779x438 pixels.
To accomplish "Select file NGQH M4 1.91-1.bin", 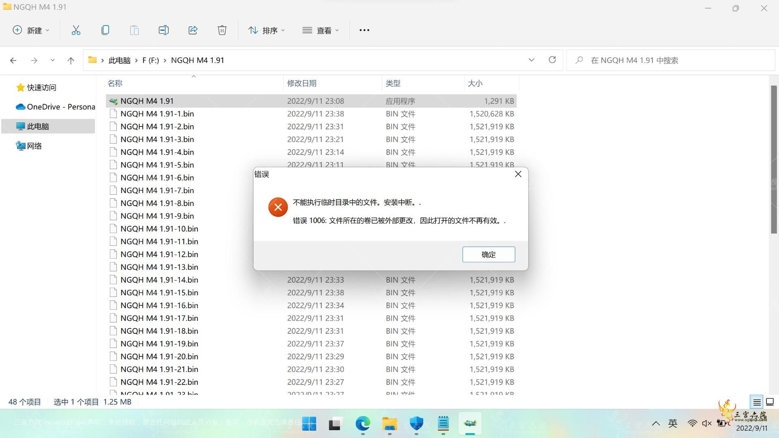I will [x=311, y=114].
